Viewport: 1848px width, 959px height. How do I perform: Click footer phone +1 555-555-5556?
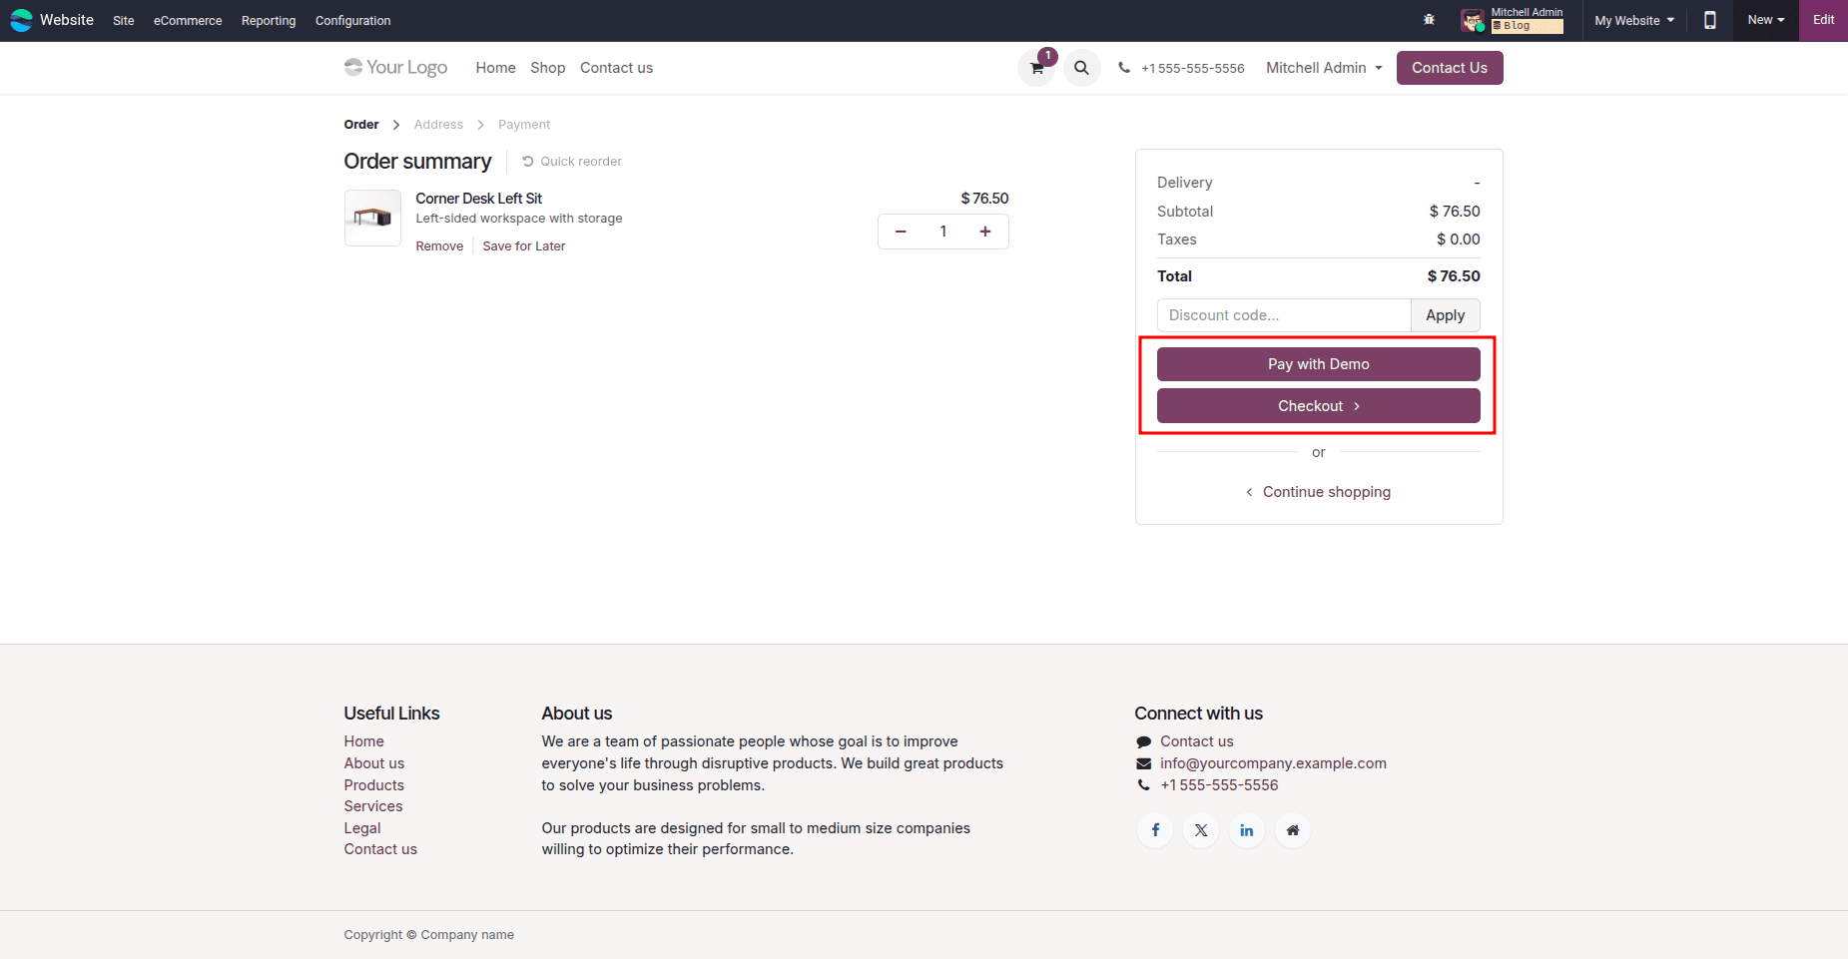pos(1219,785)
